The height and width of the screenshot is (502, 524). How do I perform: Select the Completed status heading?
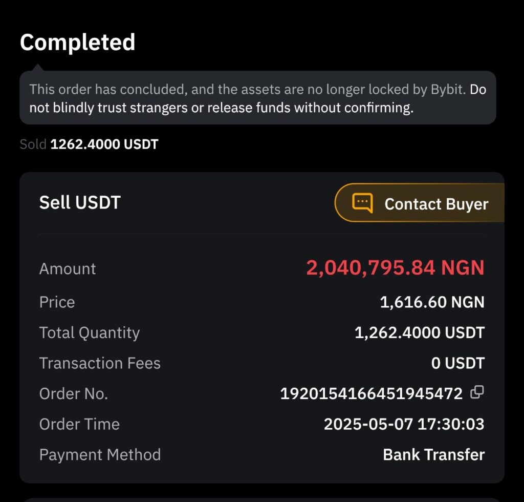(x=77, y=42)
